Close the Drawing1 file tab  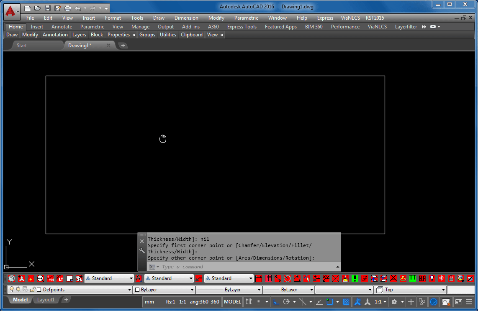click(108, 45)
